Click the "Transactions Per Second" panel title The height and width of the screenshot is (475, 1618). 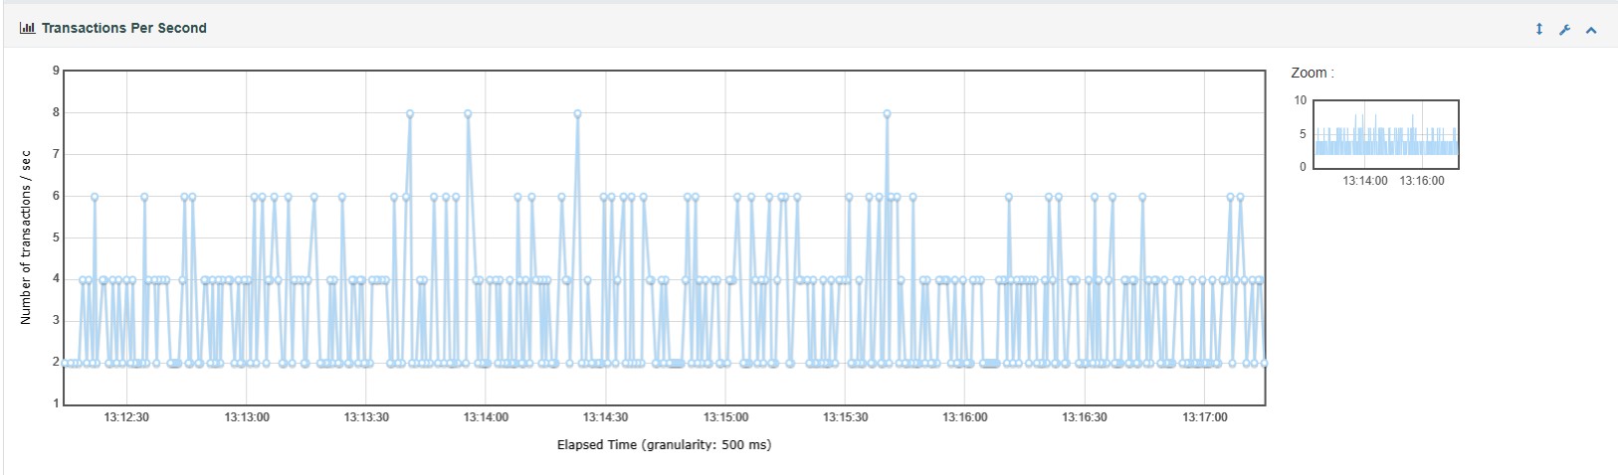[x=123, y=29]
